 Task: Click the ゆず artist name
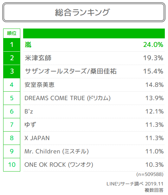(30, 125)
